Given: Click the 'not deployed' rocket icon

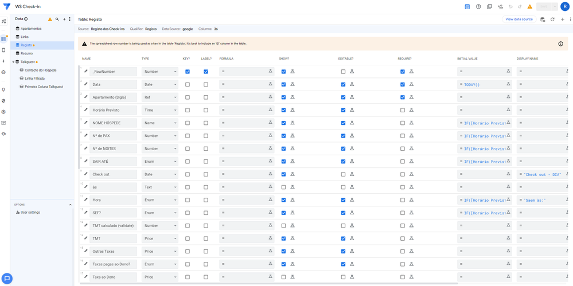Looking at the screenshot, I should click(3, 21).
